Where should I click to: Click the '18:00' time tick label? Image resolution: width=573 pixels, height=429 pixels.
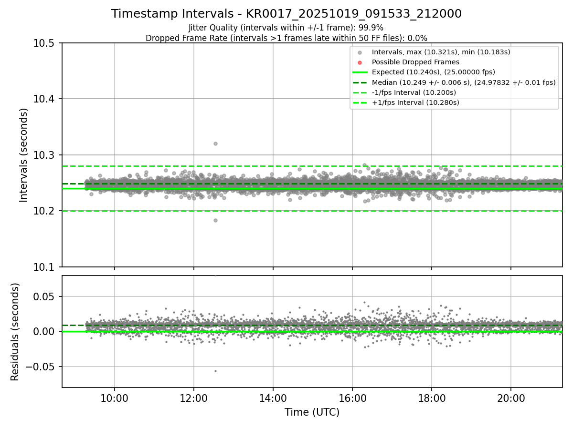pos(432,398)
